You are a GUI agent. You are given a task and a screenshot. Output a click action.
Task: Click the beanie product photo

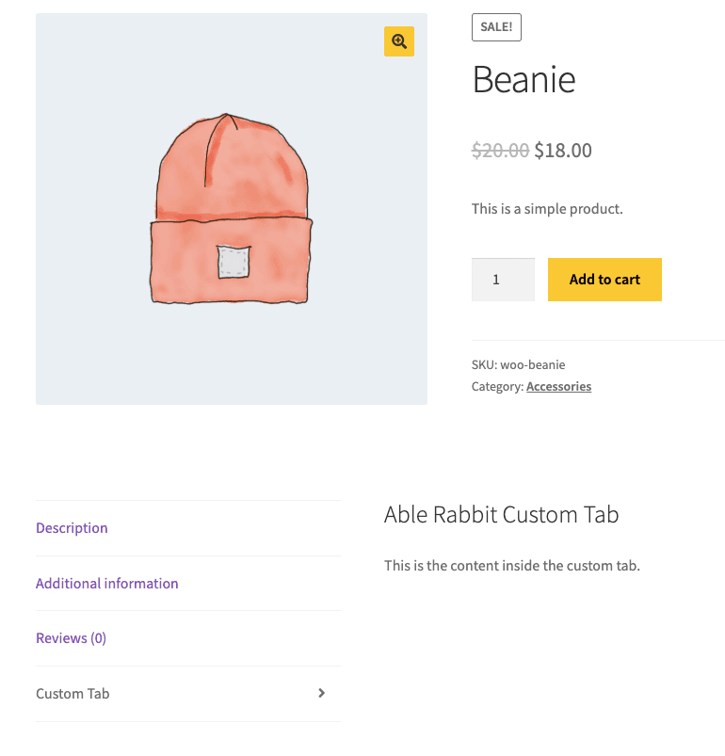click(x=231, y=207)
